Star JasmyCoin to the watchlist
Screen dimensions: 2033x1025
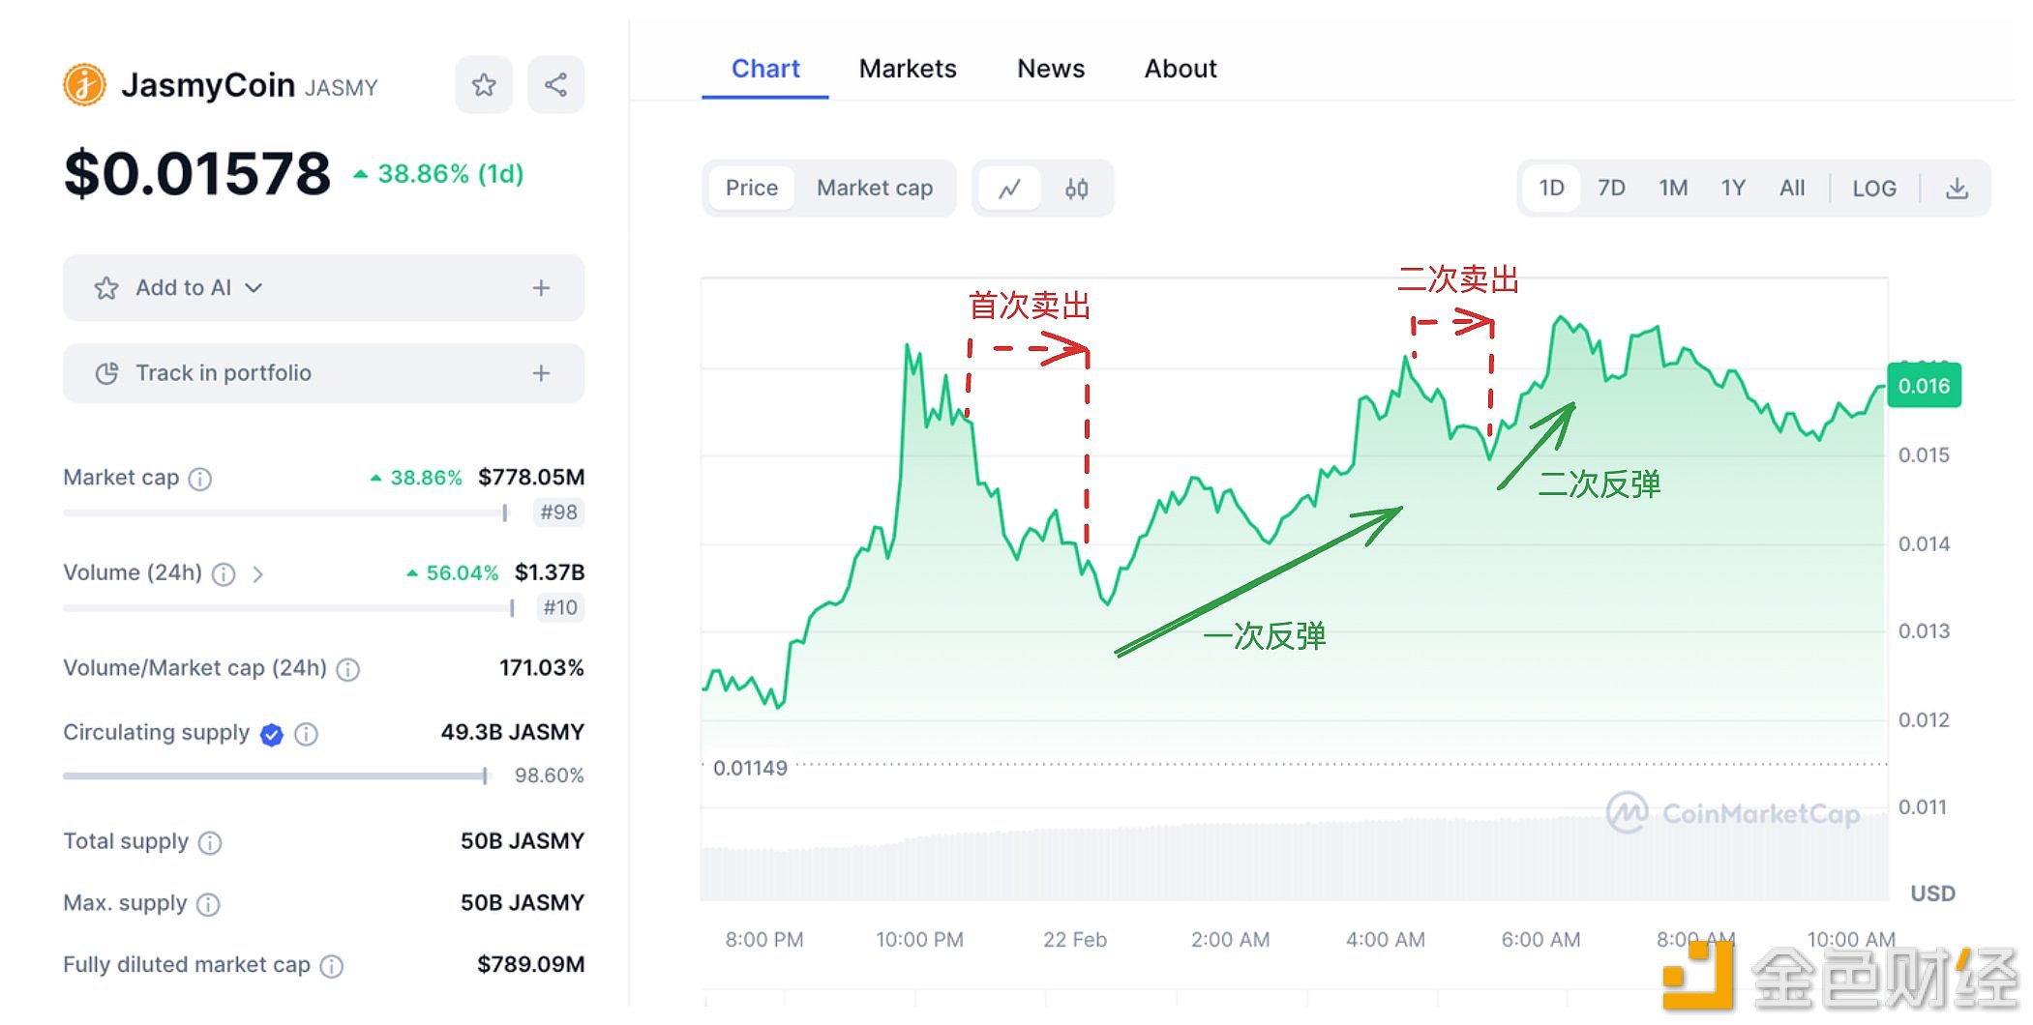click(484, 85)
